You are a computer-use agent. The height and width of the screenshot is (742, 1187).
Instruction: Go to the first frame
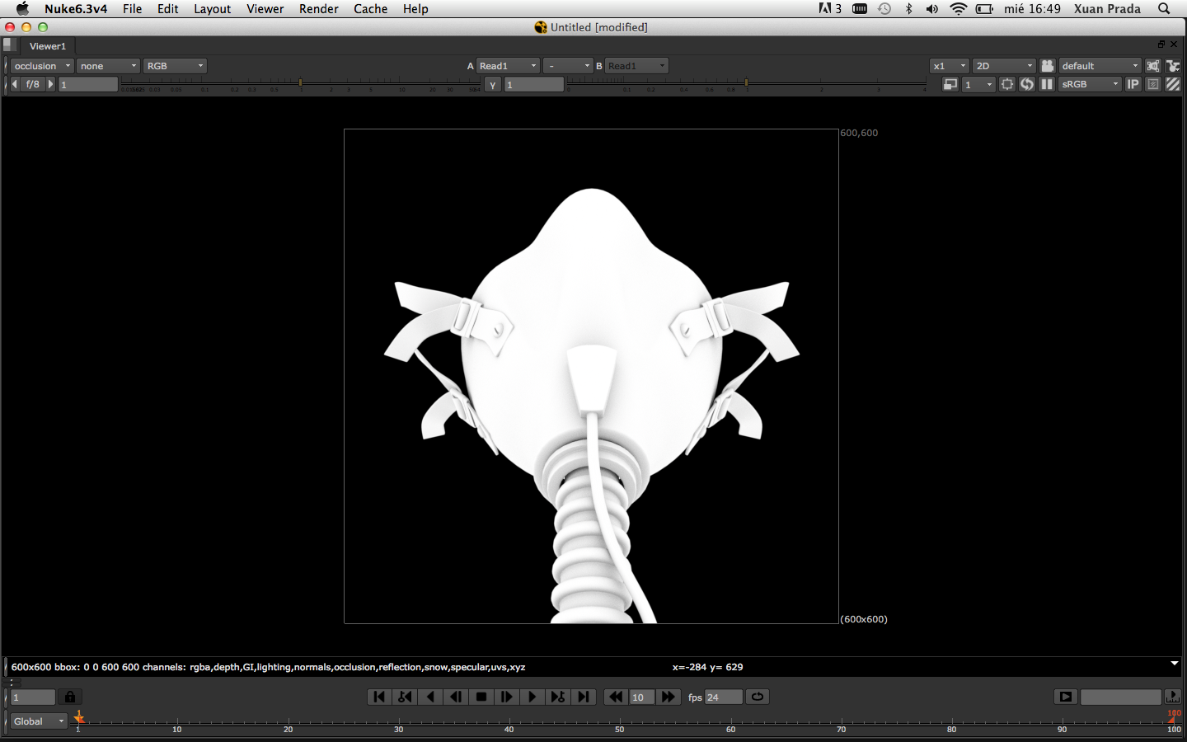click(379, 697)
